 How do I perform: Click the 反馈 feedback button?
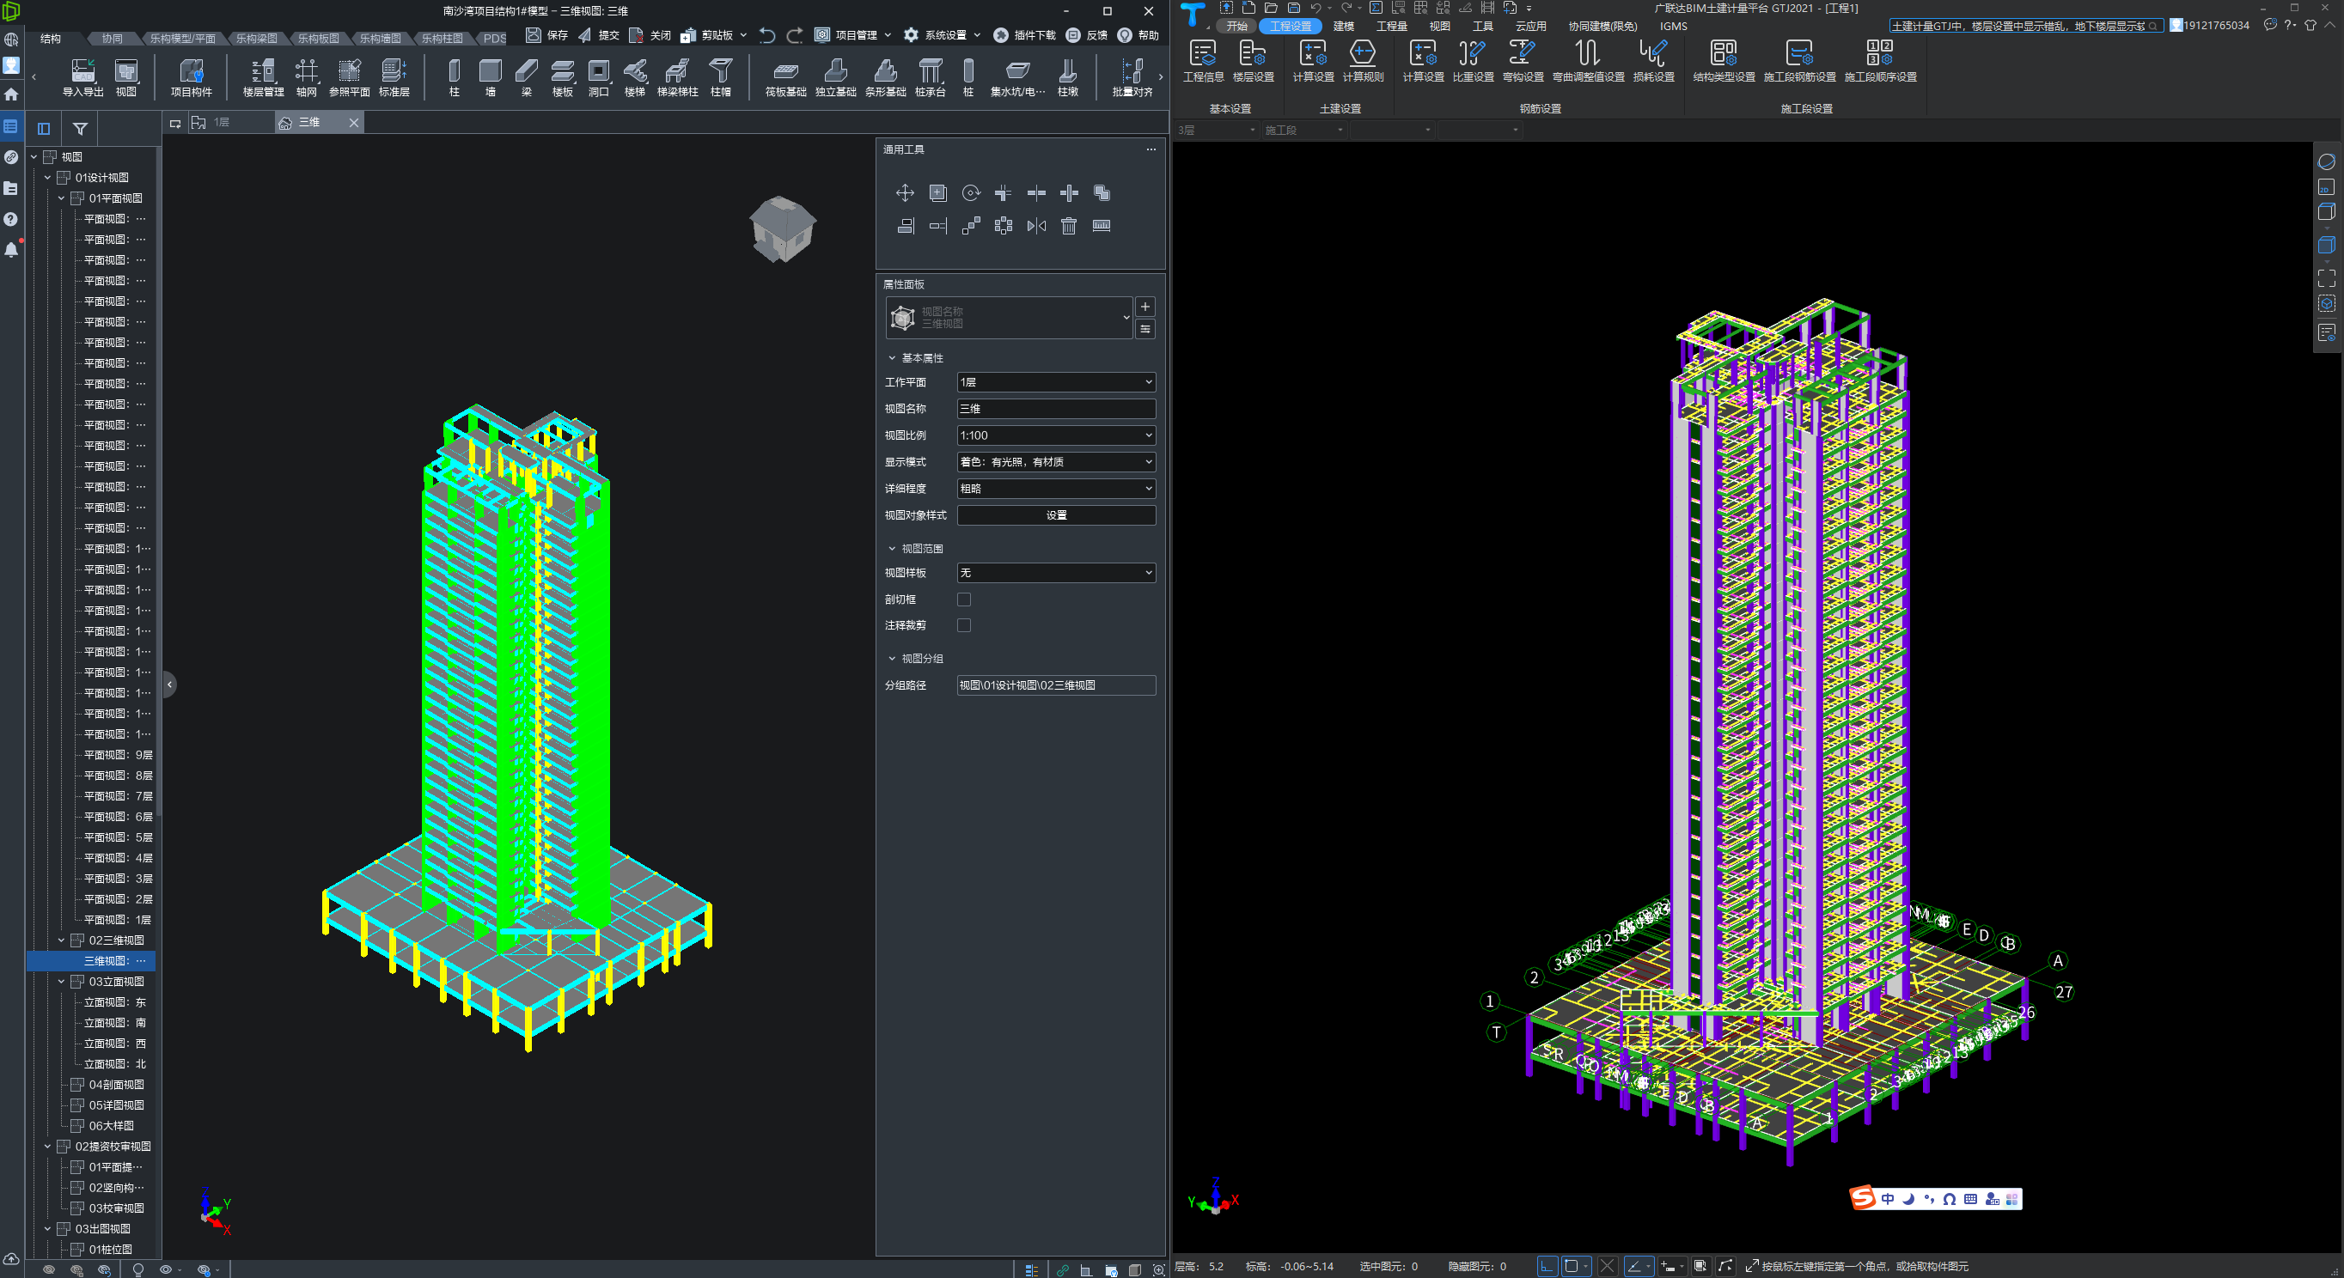[x=1086, y=34]
